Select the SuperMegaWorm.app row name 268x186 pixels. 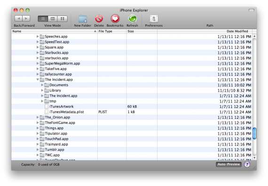click(x=63, y=63)
